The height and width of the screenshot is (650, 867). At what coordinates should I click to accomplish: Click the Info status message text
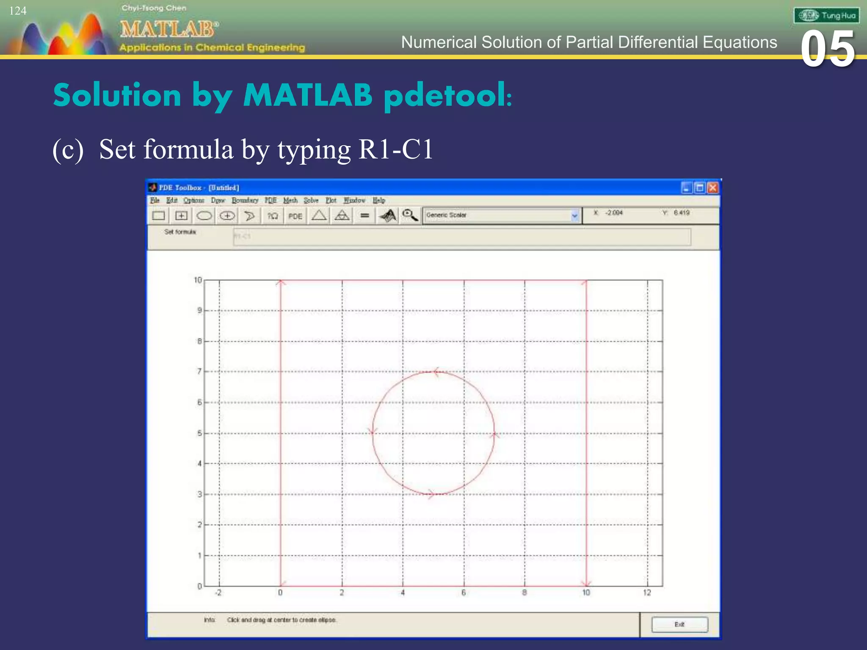pos(281,620)
